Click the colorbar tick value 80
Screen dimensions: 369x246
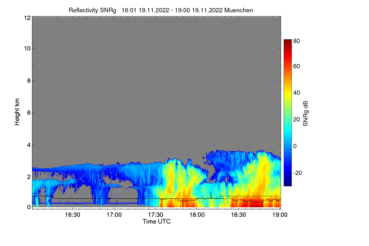click(297, 40)
